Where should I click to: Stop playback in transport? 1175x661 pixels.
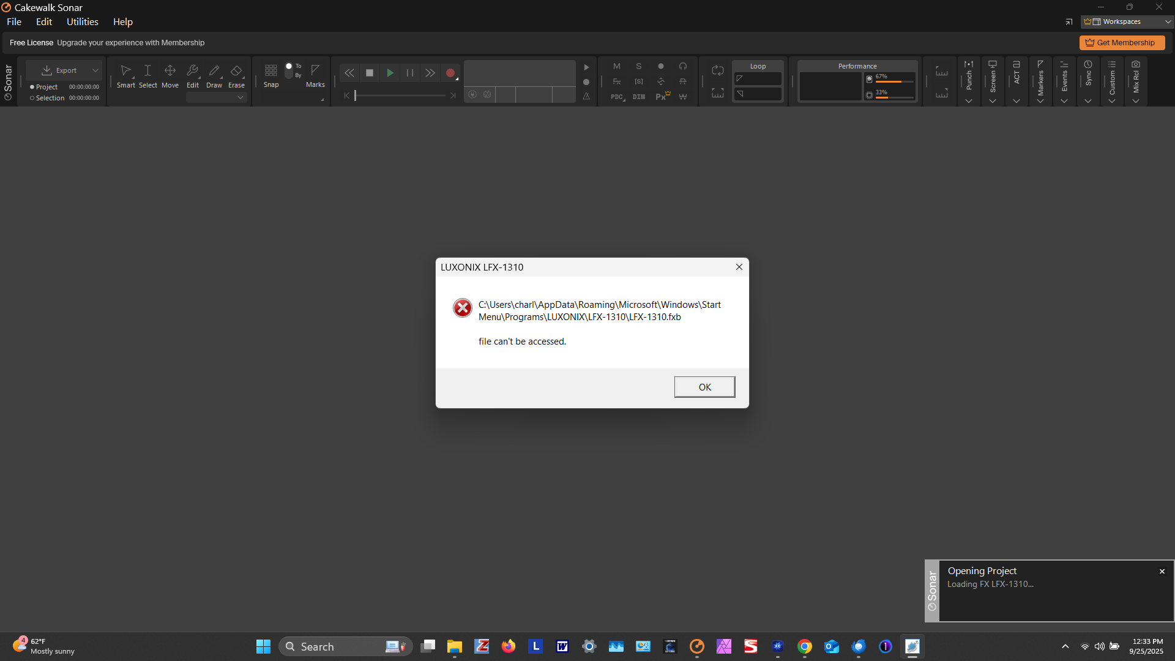[370, 73]
